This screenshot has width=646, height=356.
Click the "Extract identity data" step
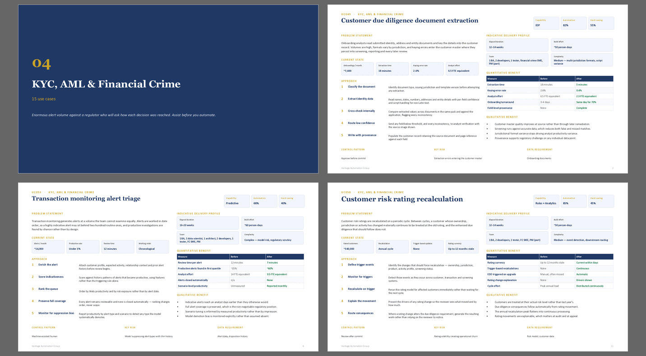[360, 99]
